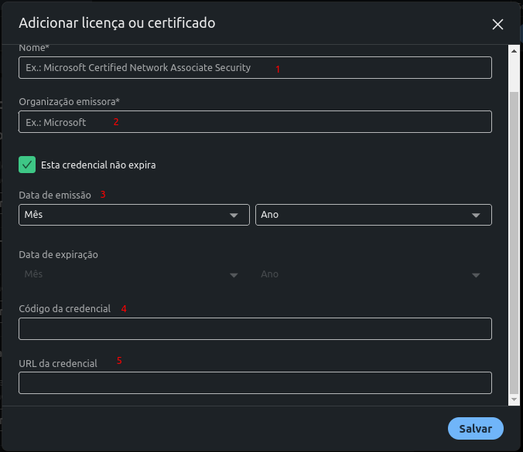Viewport: 523px width, 452px height.
Task: Open the Data de emissão Mês dropdown
Action: tap(133, 215)
